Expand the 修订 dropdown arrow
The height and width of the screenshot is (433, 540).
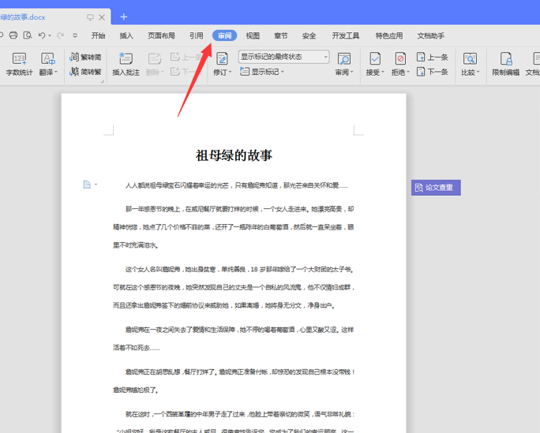coord(230,72)
